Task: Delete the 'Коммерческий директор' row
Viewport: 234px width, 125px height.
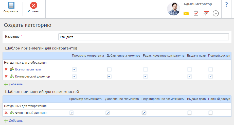Action: coord(6,77)
